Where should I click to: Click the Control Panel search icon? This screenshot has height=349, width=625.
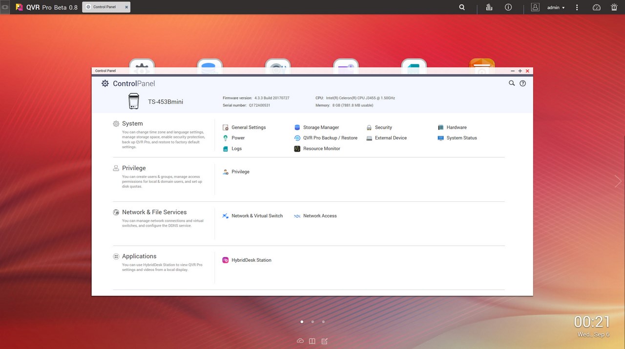tap(512, 83)
